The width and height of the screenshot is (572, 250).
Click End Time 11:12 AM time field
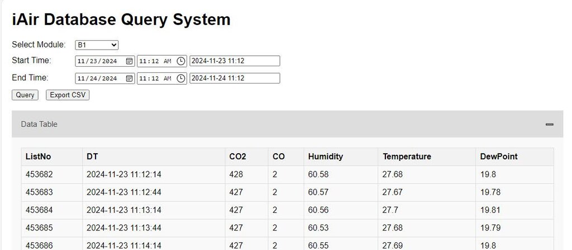click(x=162, y=79)
